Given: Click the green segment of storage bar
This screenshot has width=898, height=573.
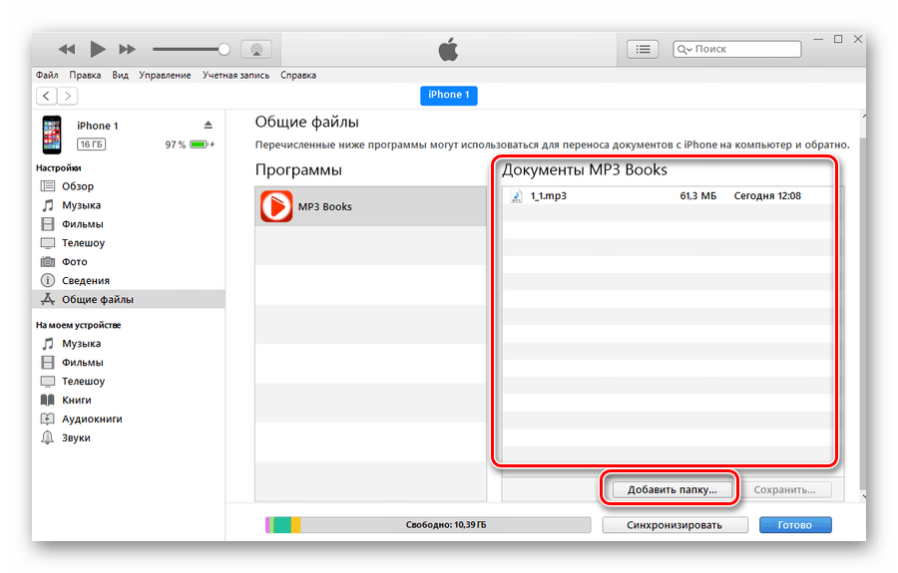Looking at the screenshot, I should pos(280,525).
